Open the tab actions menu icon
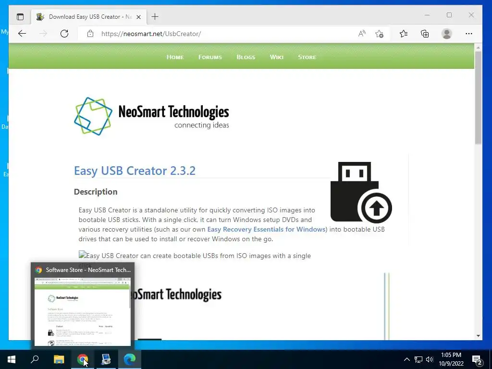 pos(20,17)
